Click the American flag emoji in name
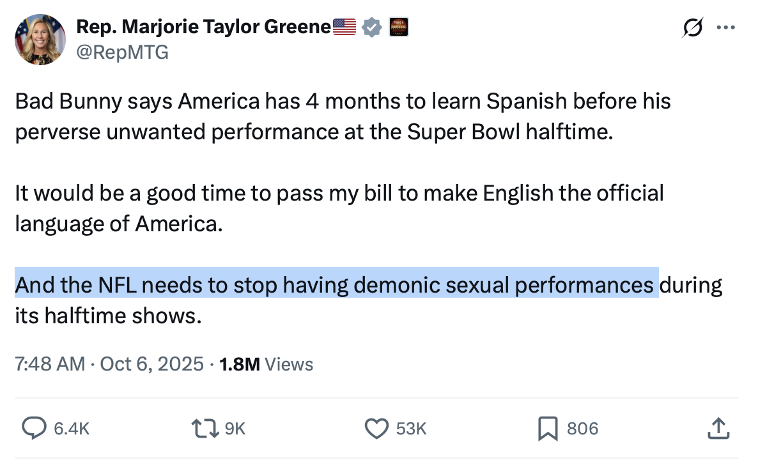 coord(345,27)
